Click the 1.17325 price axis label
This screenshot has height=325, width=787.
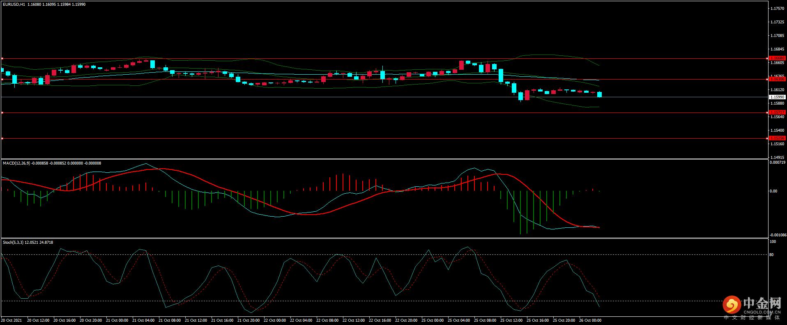tap(777, 22)
